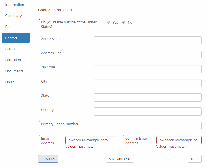Go to the Information tab
Viewport: 207px width, 168px height.
pyautogui.click(x=15, y=5)
